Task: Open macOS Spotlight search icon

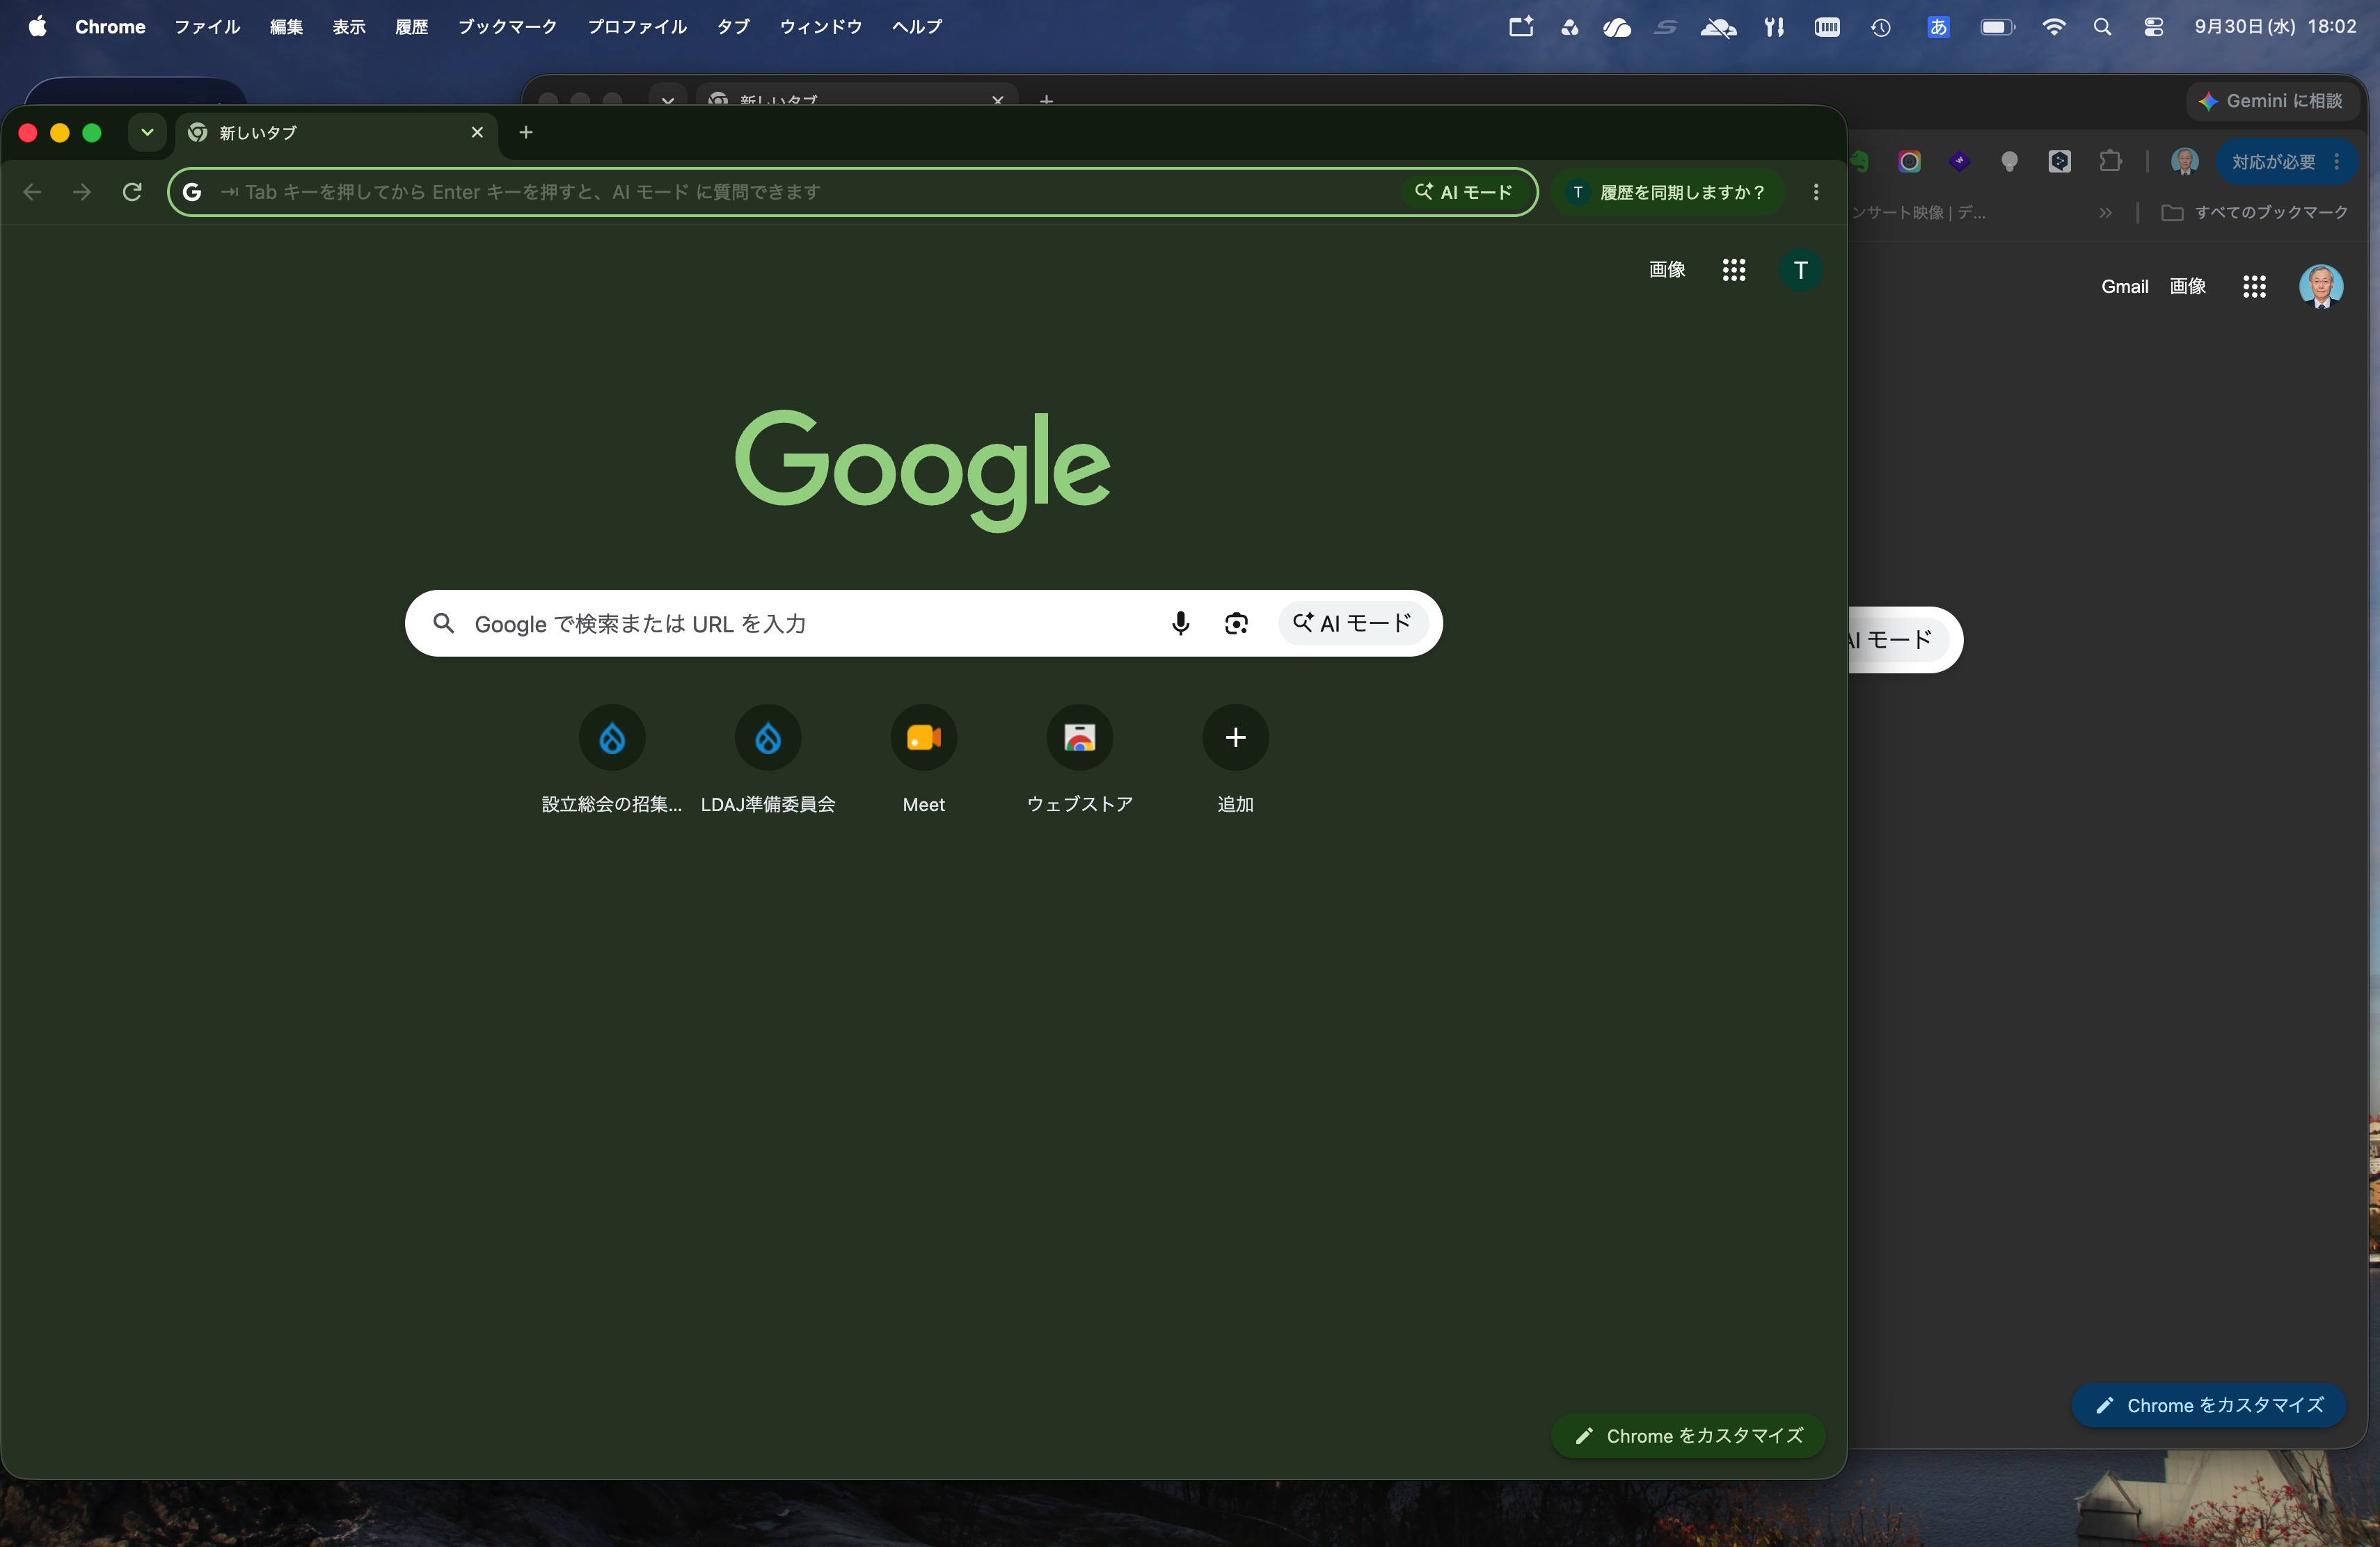Action: (x=2102, y=27)
